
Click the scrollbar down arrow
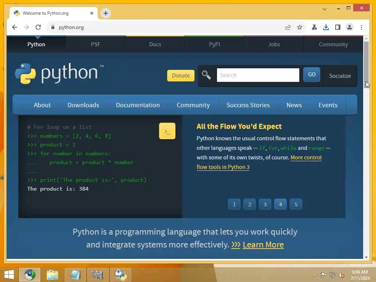[x=366, y=257]
